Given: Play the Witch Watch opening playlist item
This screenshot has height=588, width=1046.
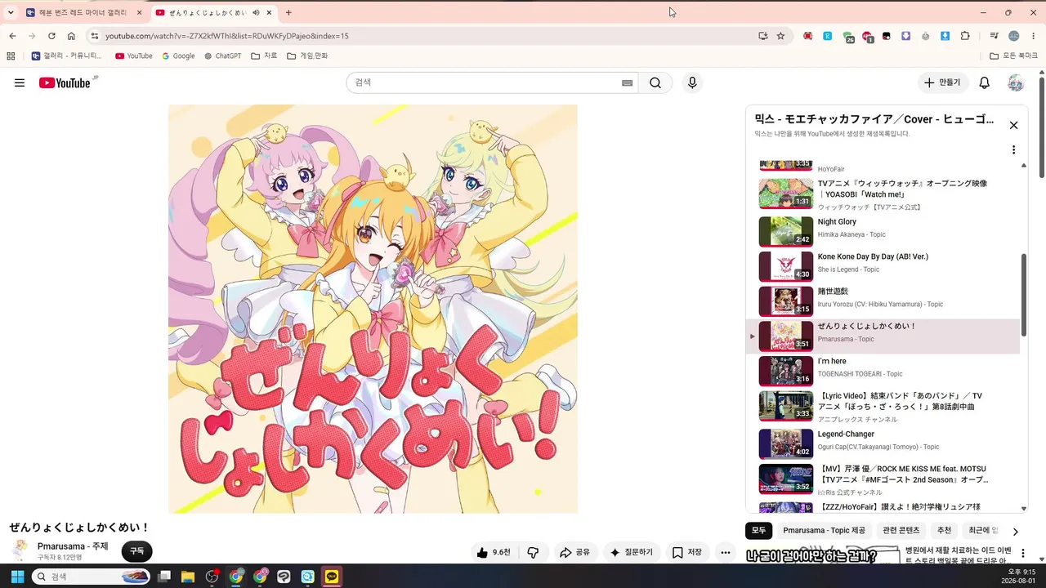Looking at the screenshot, I should (x=884, y=194).
